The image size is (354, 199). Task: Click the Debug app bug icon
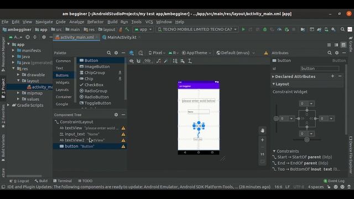coord(265,29)
